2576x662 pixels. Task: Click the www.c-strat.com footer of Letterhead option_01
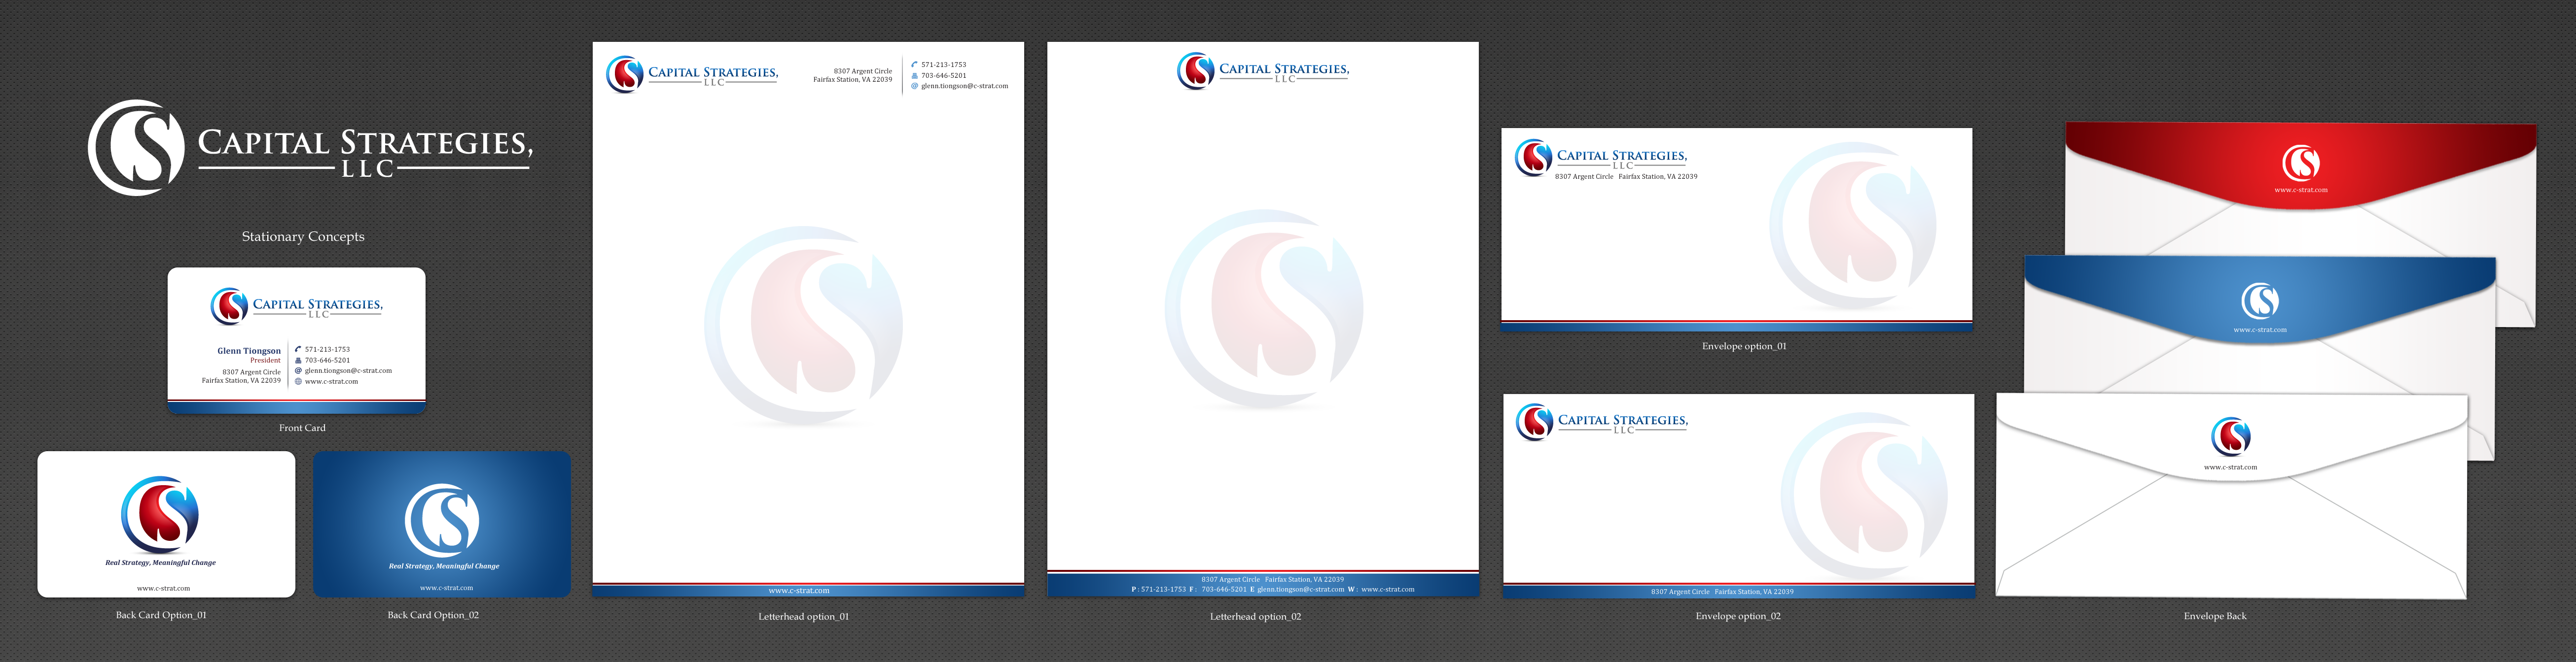[x=799, y=591]
